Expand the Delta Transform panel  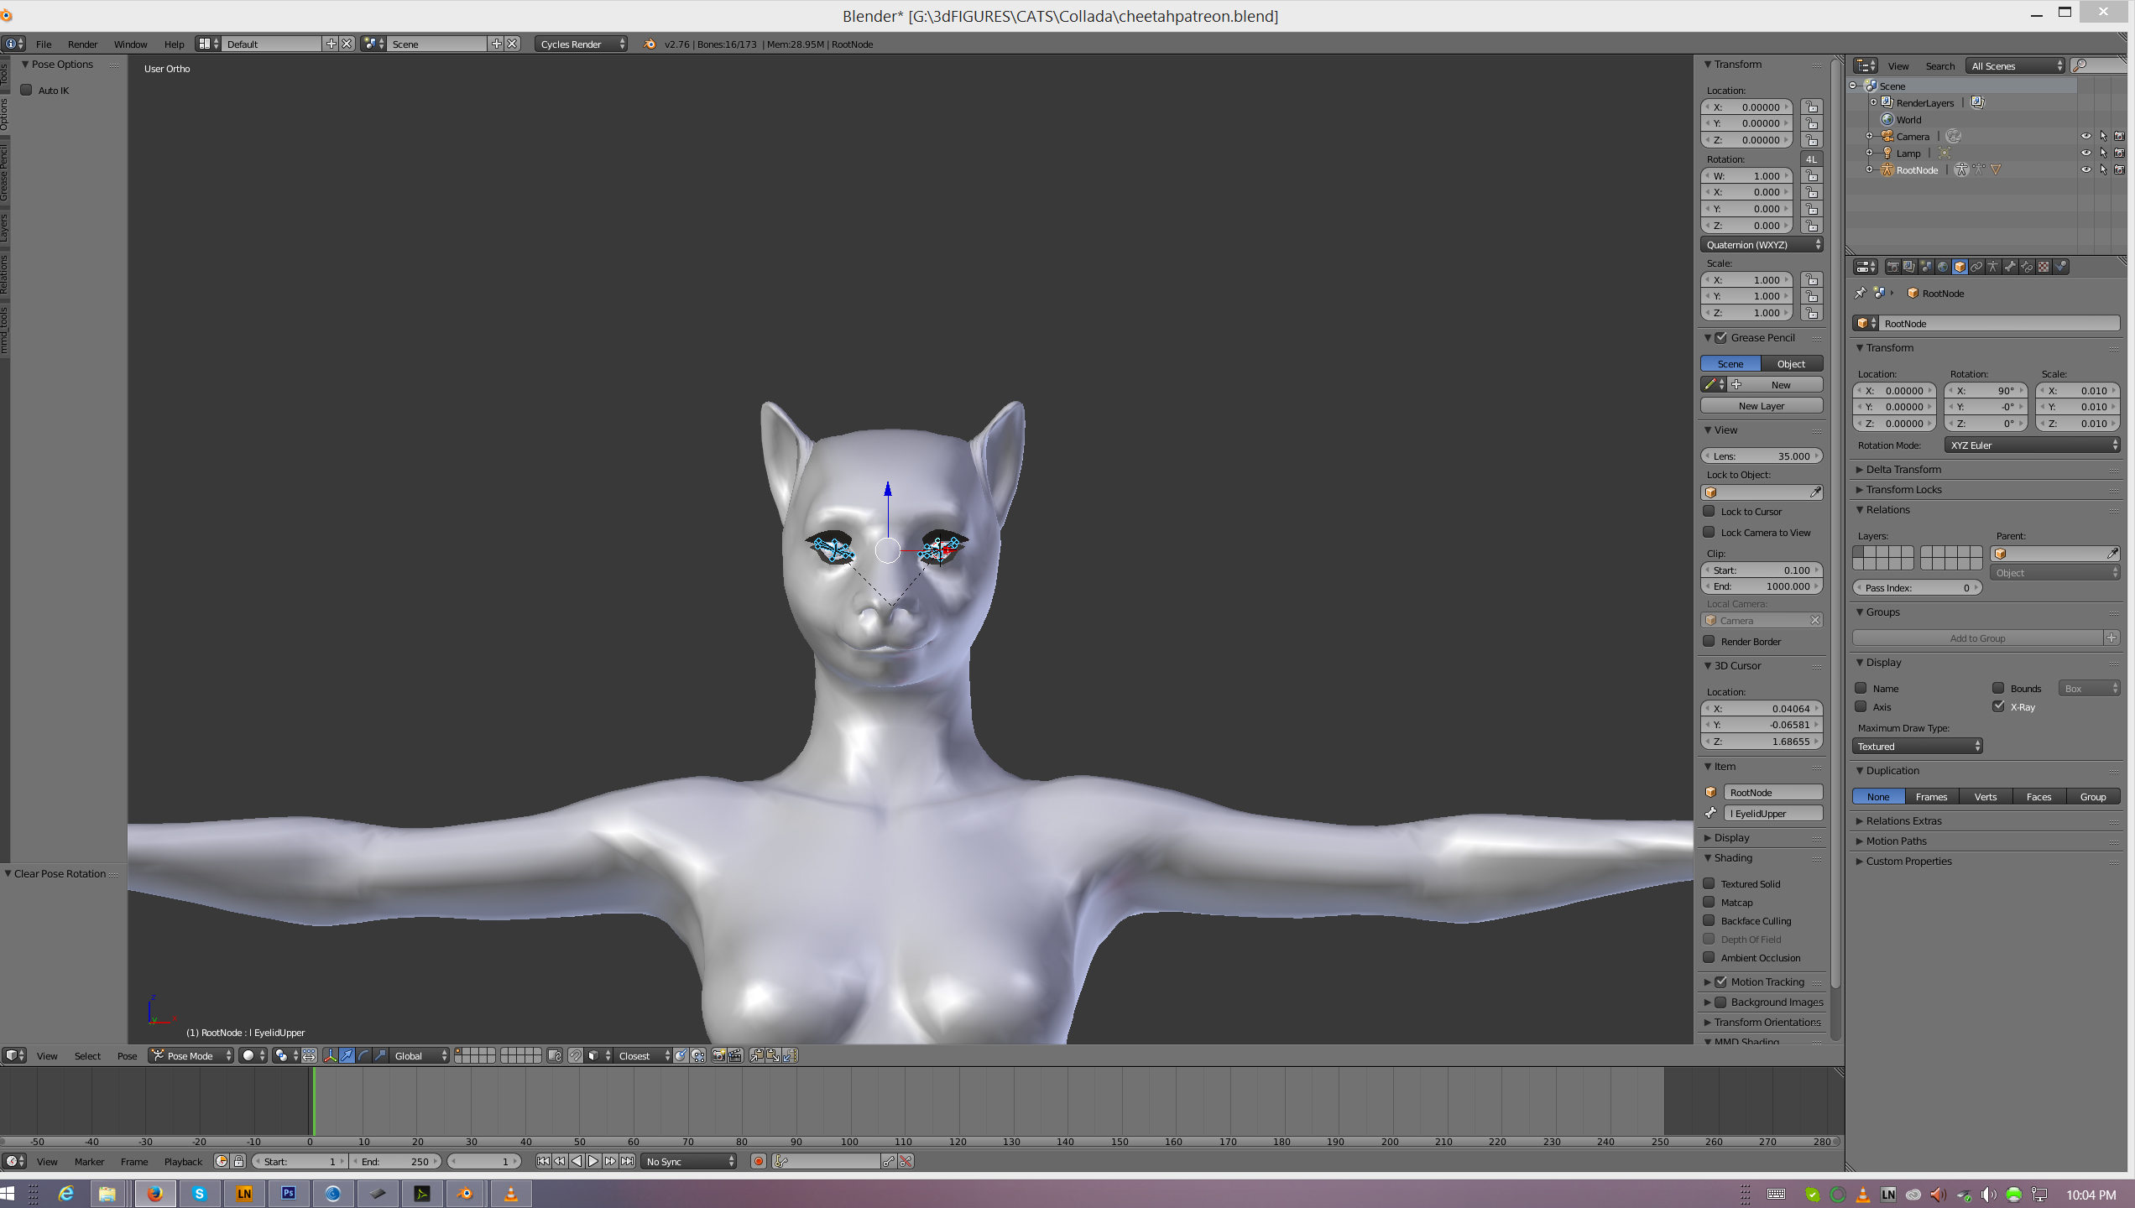click(x=1903, y=470)
